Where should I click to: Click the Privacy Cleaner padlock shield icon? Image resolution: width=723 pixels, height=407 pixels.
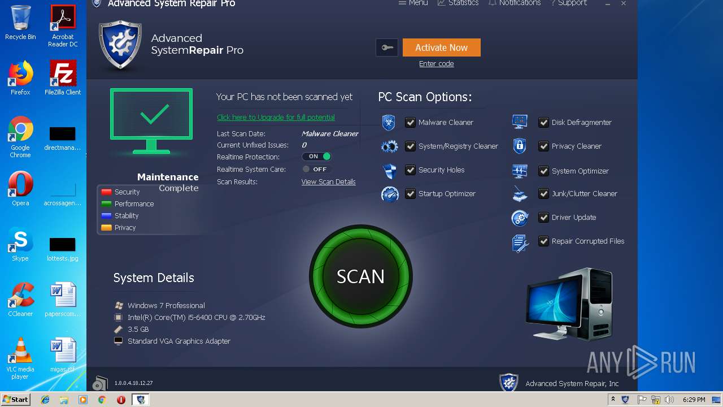520,146
